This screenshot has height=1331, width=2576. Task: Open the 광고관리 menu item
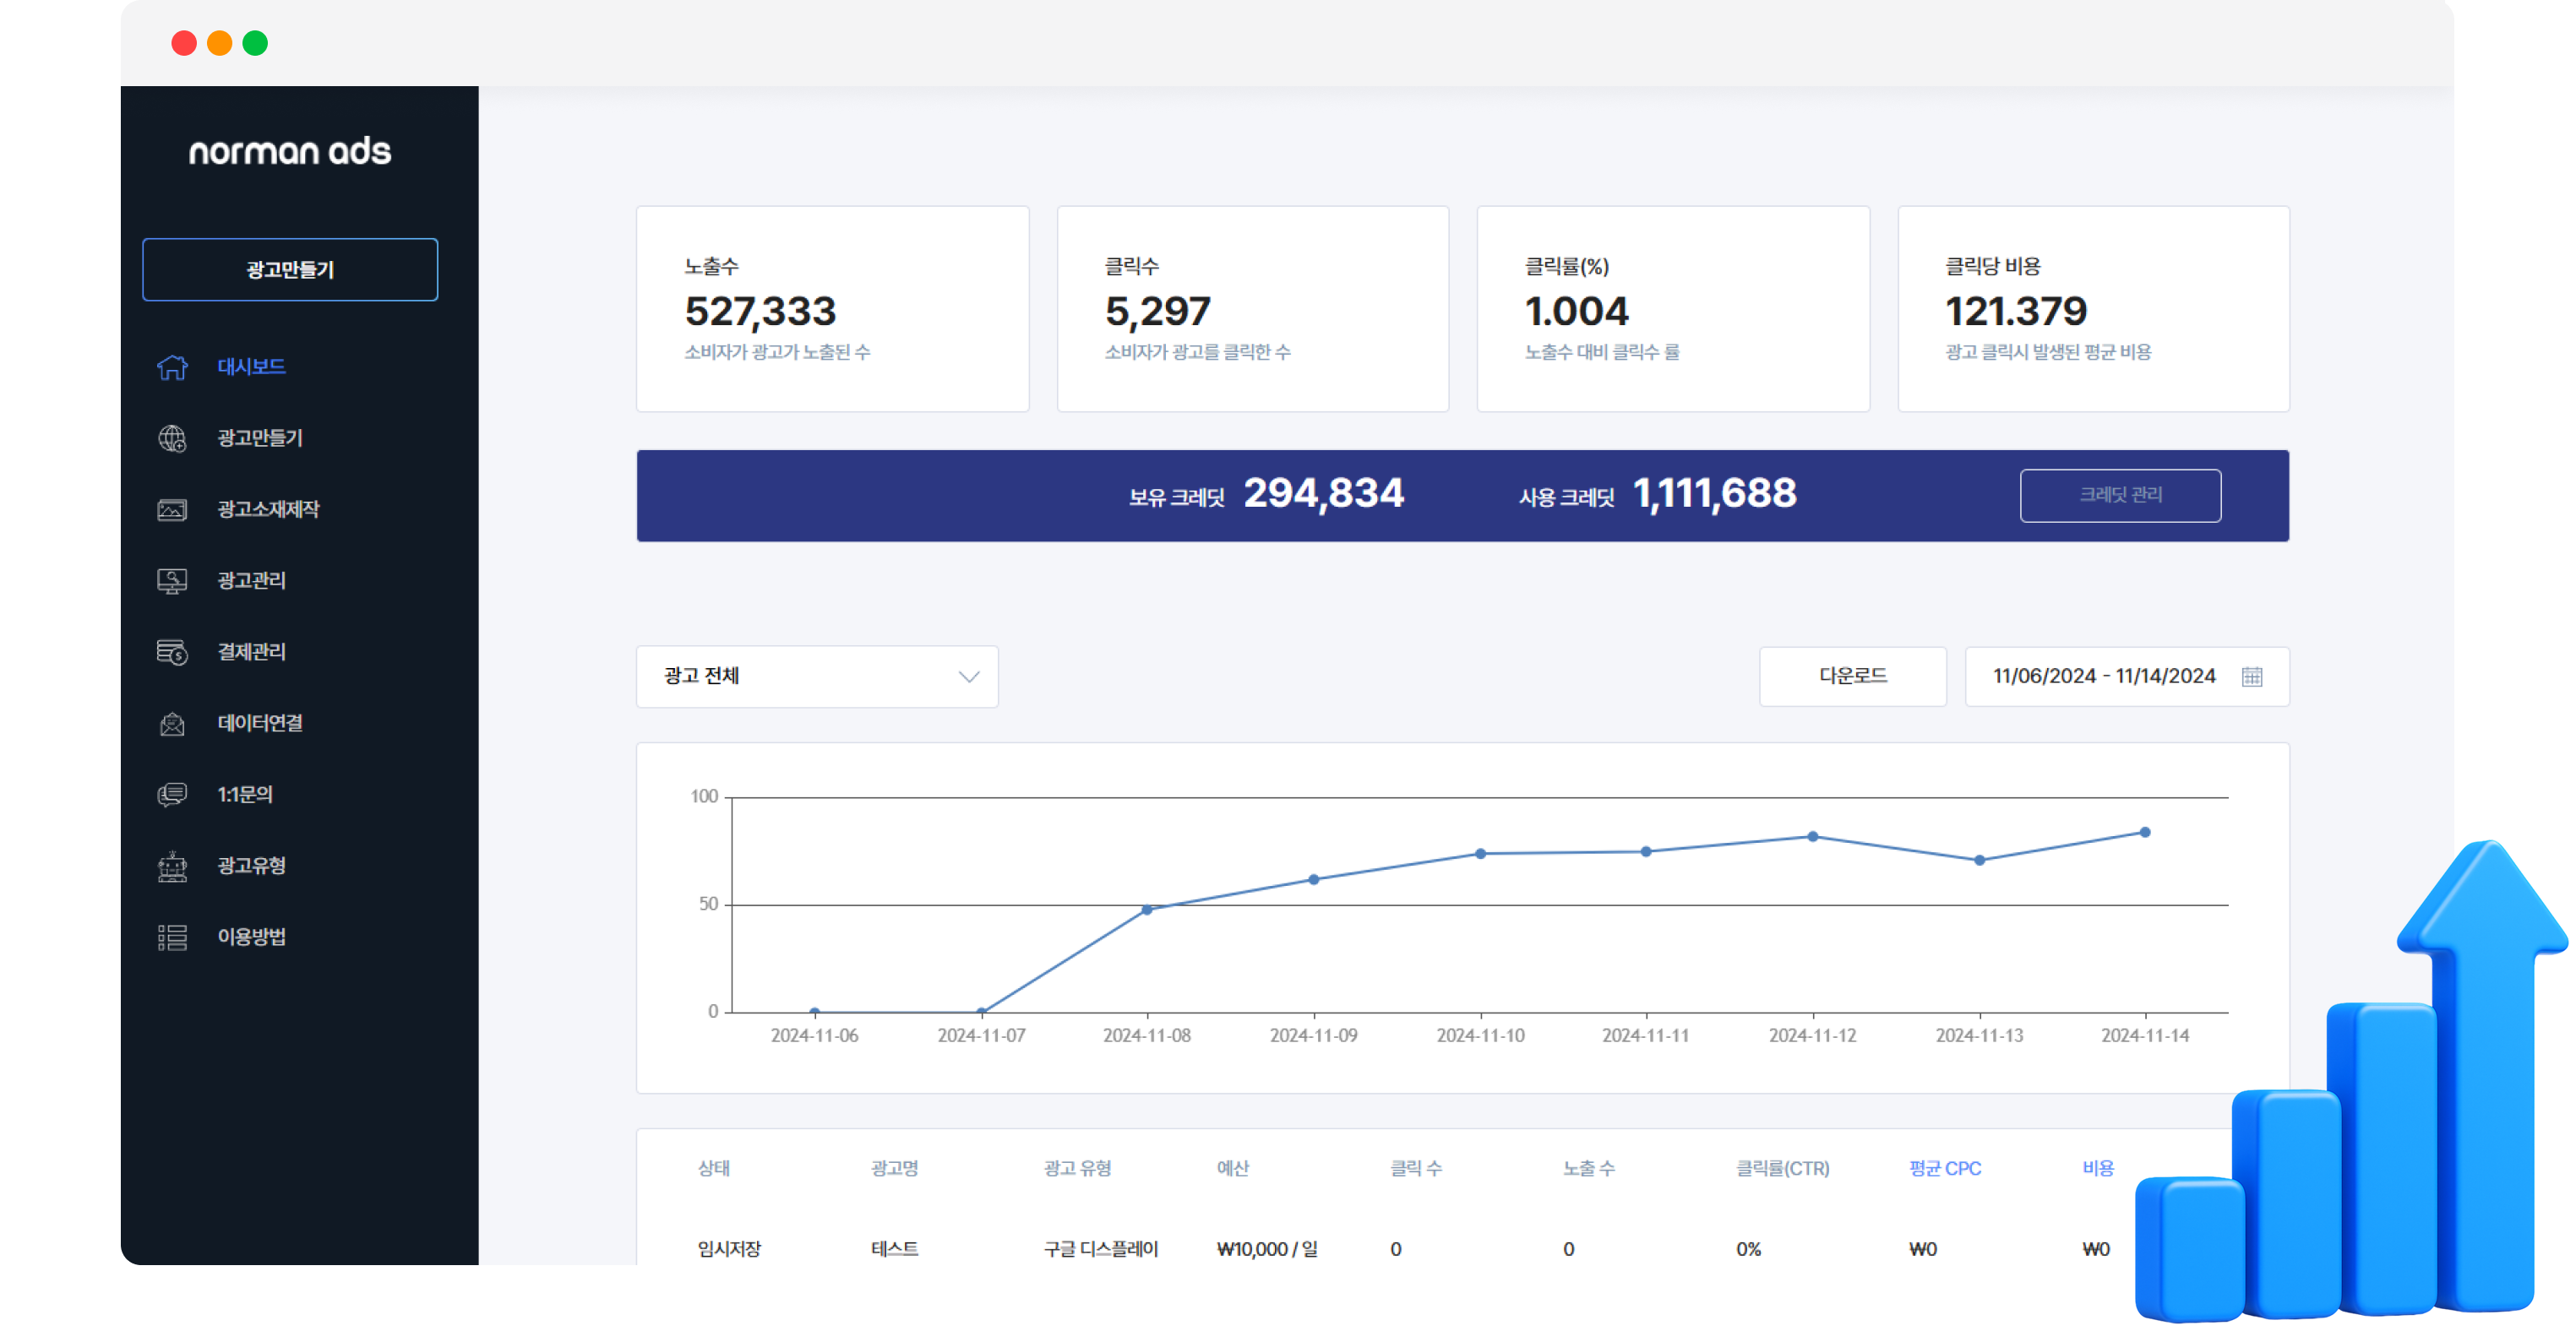pyautogui.click(x=251, y=582)
